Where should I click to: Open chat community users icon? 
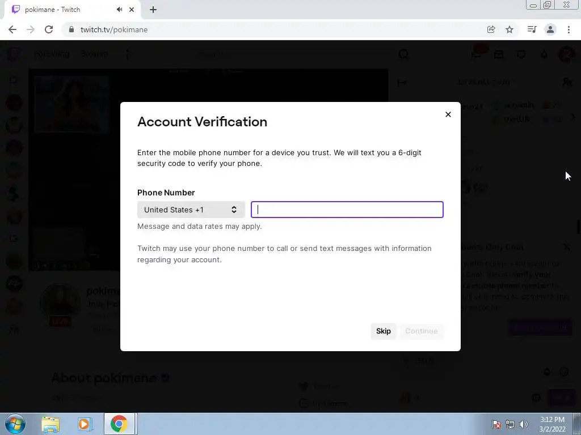click(567, 82)
